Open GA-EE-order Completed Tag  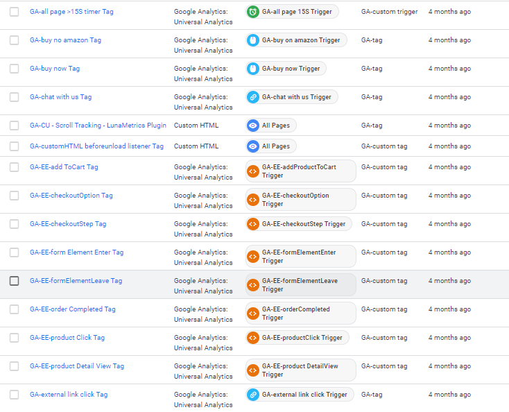point(73,309)
